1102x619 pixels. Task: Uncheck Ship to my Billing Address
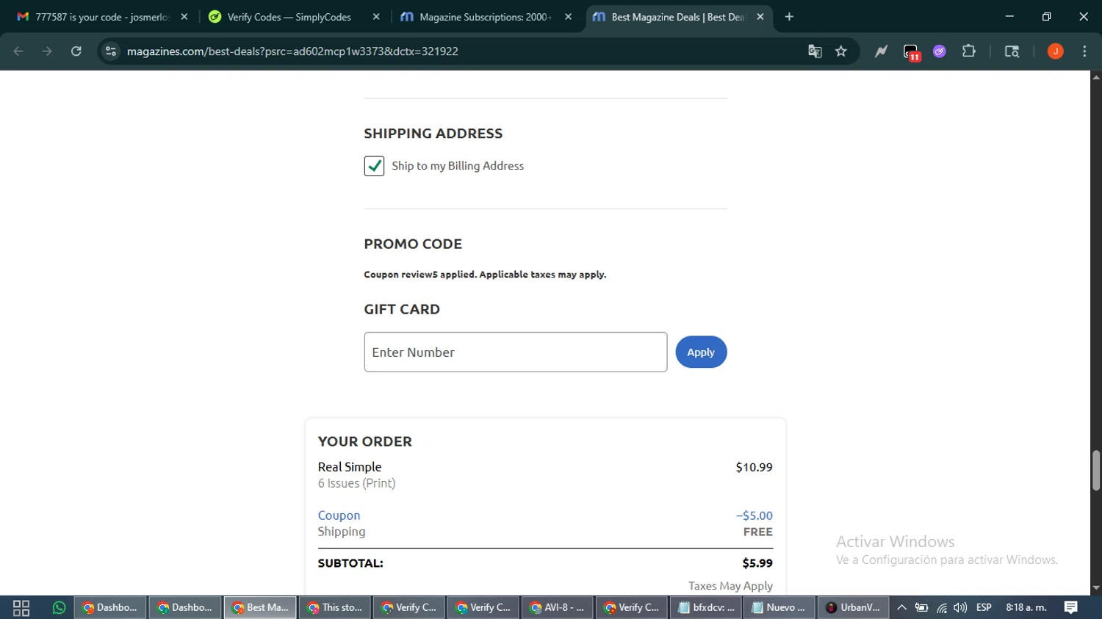(374, 166)
